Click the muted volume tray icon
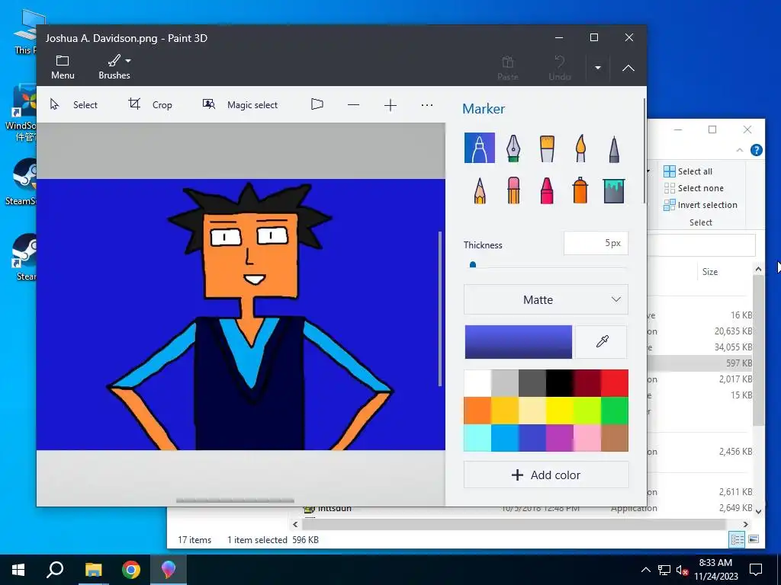 pyautogui.click(x=682, y=570)
